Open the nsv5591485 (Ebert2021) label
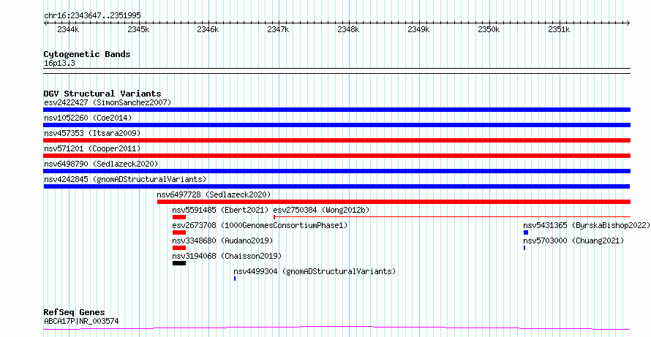 tap(220, 210)
